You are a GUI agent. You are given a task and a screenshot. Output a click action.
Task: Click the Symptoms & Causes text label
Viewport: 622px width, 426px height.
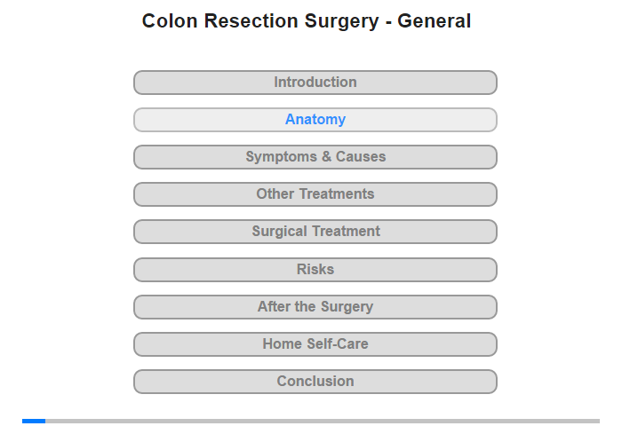pyautogui.click(x=315, y=157)
